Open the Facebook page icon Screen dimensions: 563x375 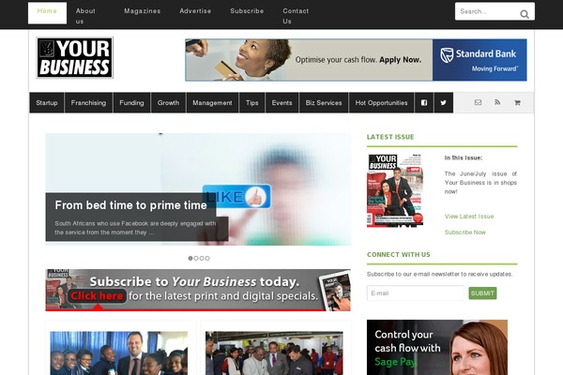pos(424,102)
